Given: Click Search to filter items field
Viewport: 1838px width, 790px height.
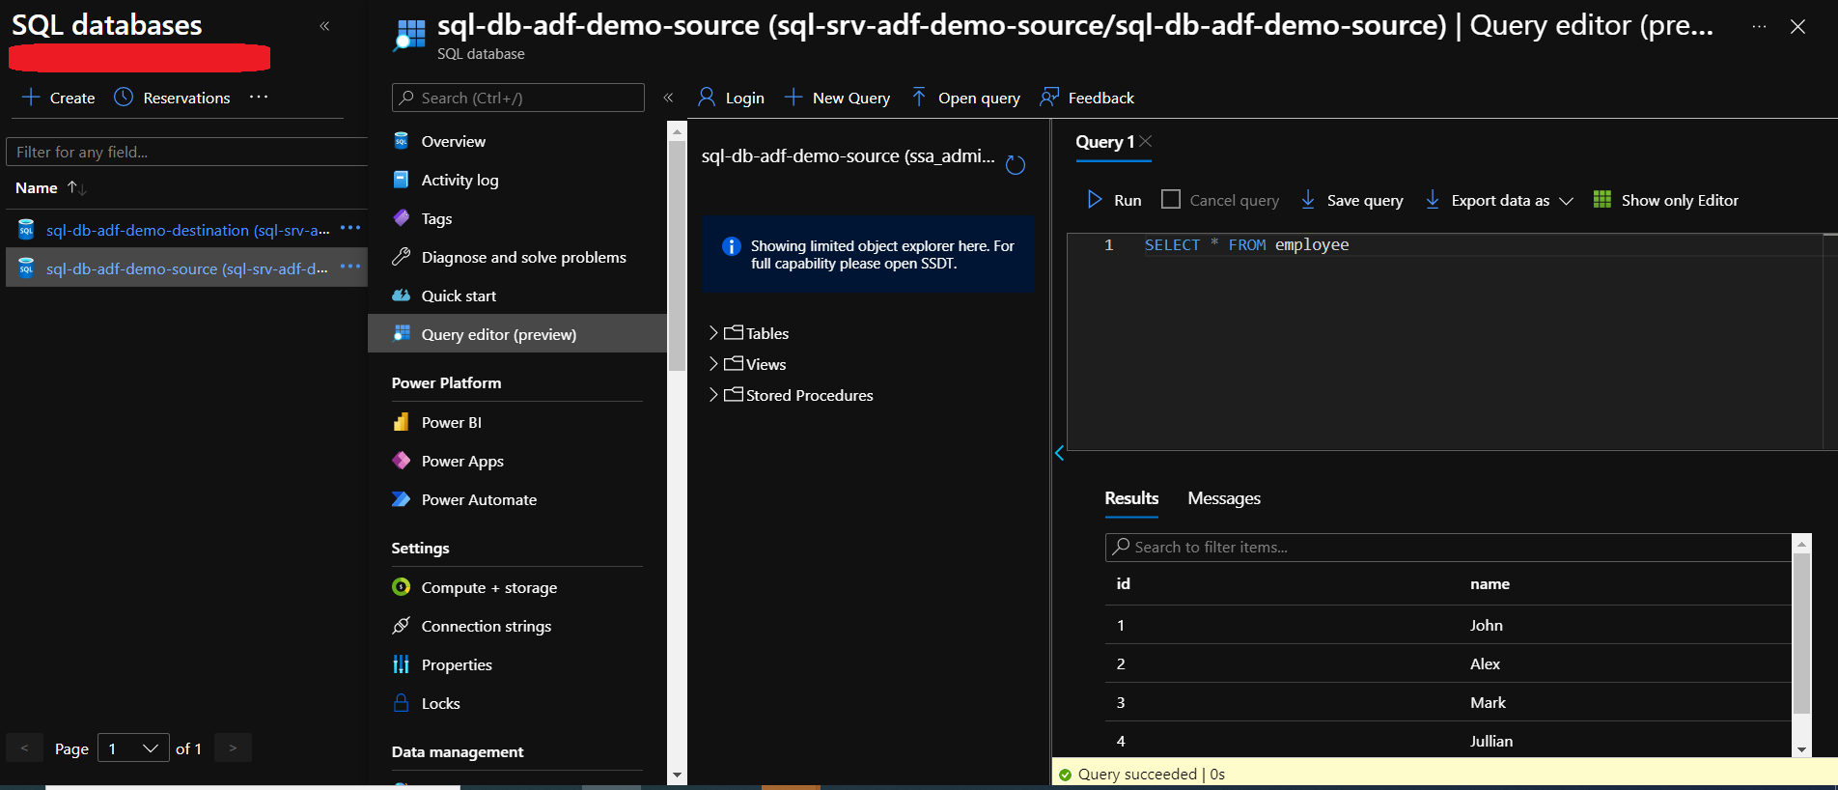Looking at the screenshot, I should (1448, 547).
